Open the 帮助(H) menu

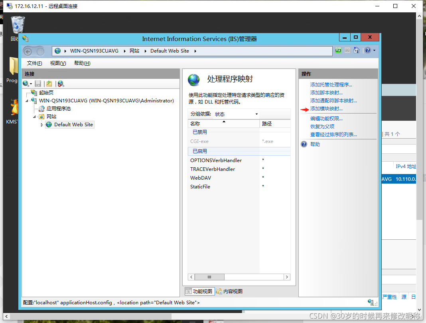click(82, 63)
